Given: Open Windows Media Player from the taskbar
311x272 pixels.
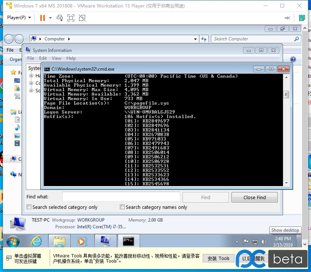Looking at the screenshot, I should click(x=83, y=241).
